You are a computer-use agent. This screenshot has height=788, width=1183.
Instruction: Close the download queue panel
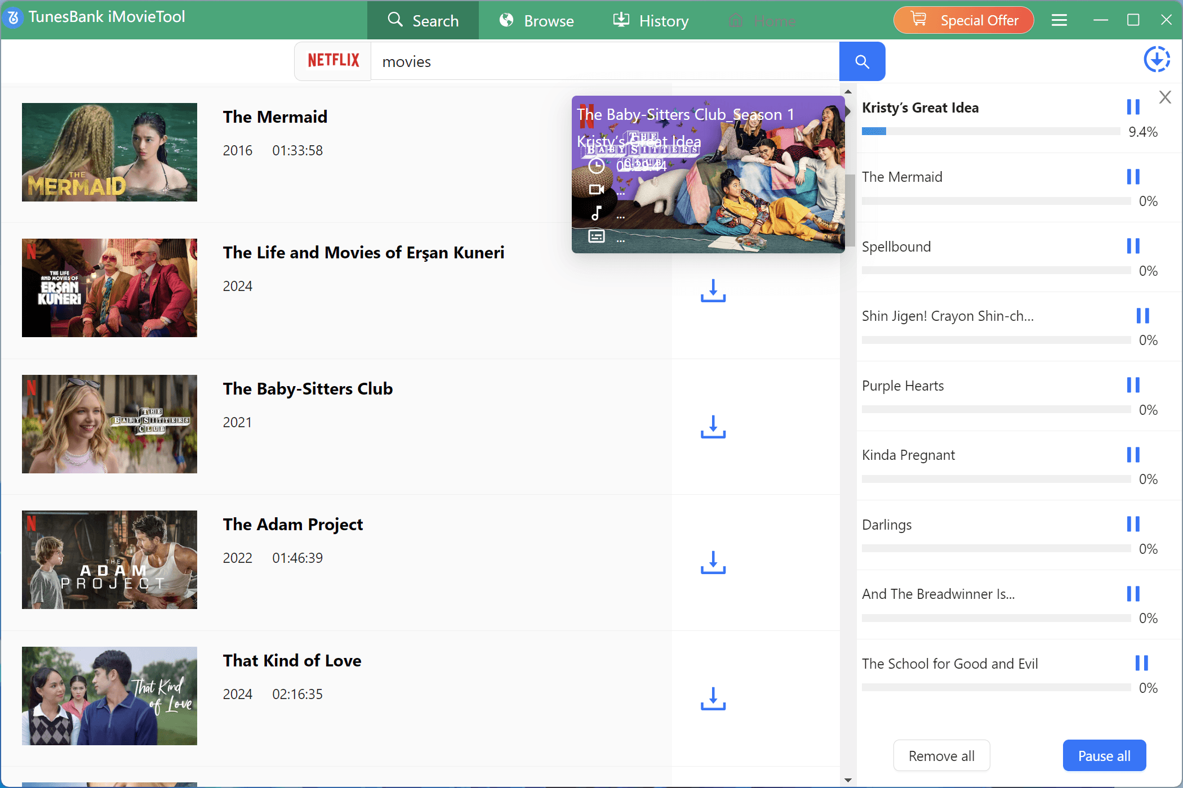coord(1165,97)
